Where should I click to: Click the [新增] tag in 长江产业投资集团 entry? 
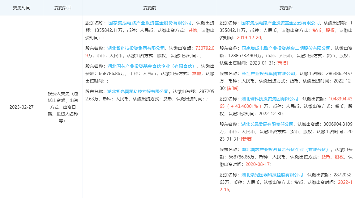[233, 88]
